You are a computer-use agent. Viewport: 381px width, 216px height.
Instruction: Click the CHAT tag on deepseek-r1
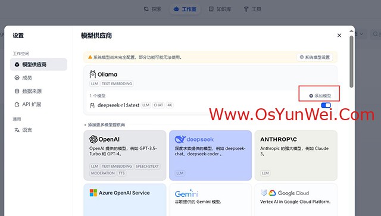[x=158, y=105]
